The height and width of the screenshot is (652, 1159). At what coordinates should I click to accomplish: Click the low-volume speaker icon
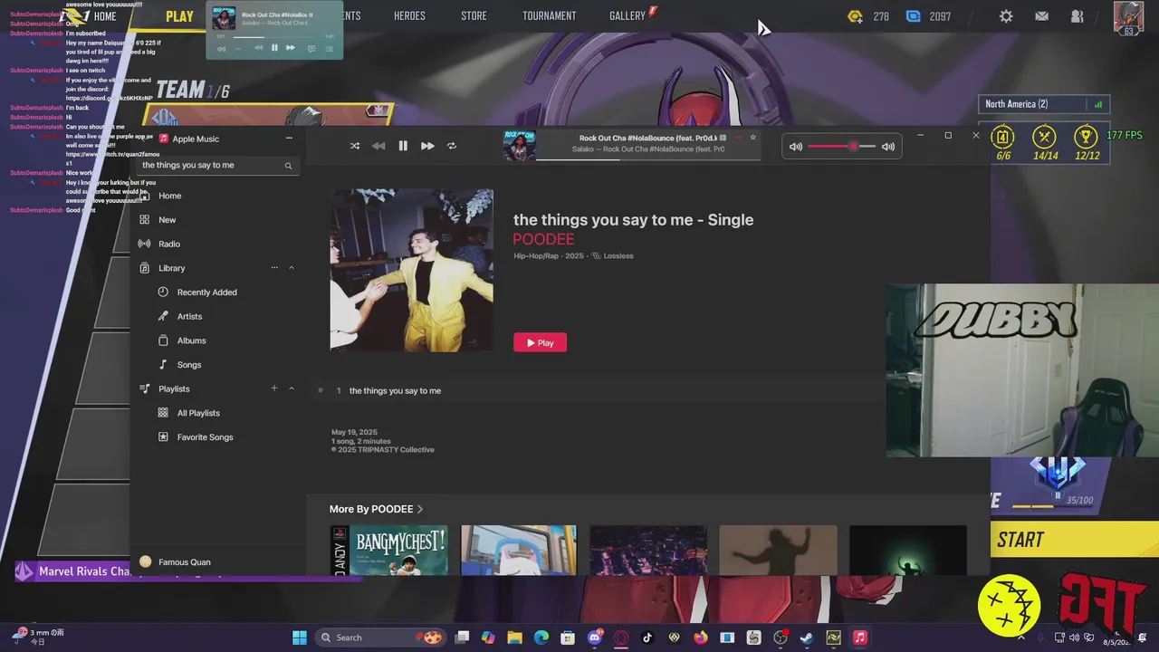coord(796,147)
